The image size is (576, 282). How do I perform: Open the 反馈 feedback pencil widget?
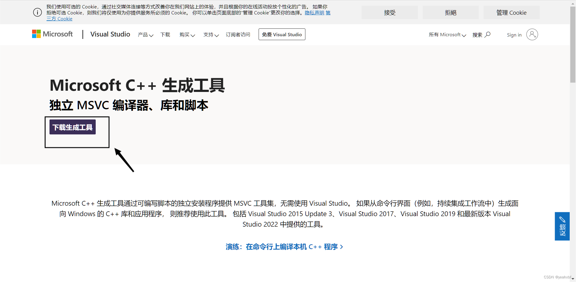[x=562, y=226]
